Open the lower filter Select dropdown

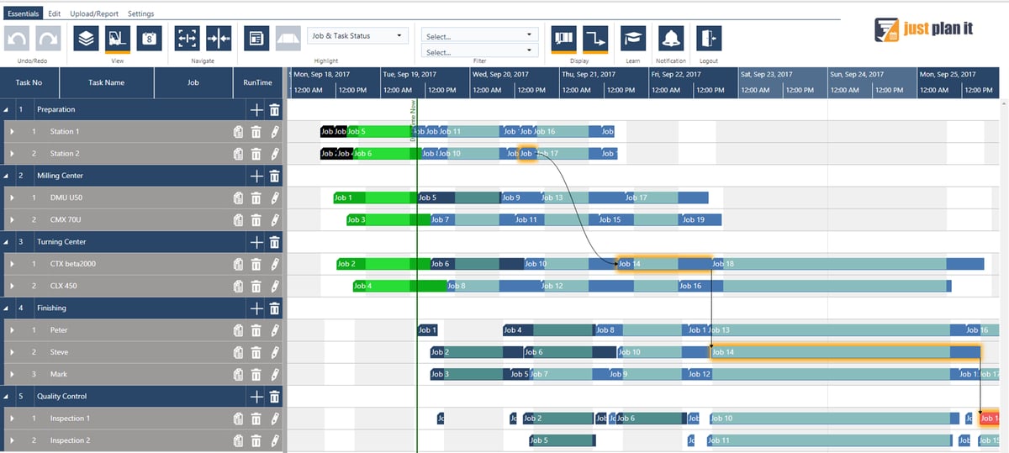coord(479,51)
